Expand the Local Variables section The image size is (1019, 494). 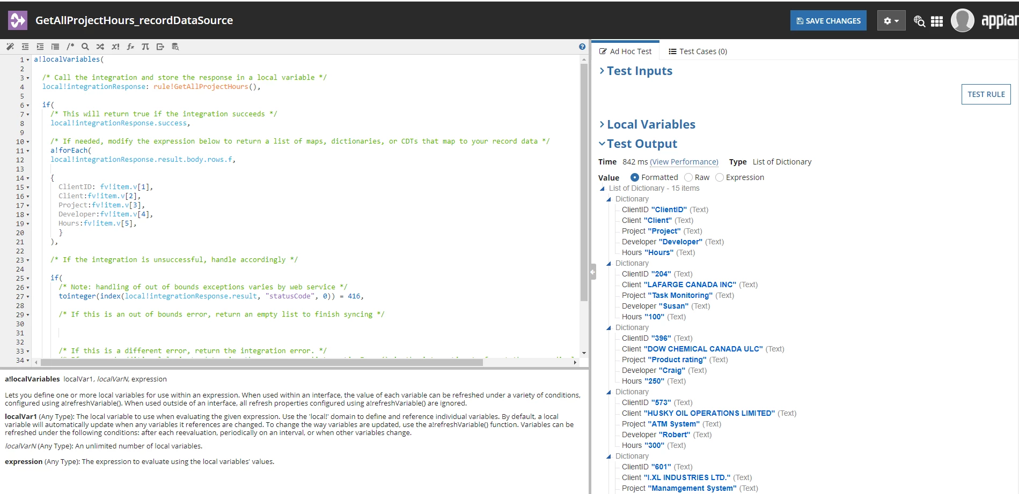click(x=647, y=124)
